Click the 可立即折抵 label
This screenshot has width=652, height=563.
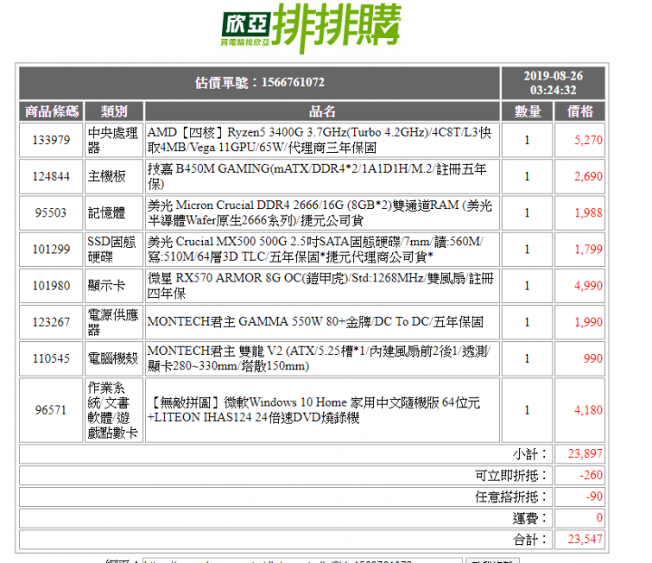[513, 475]
